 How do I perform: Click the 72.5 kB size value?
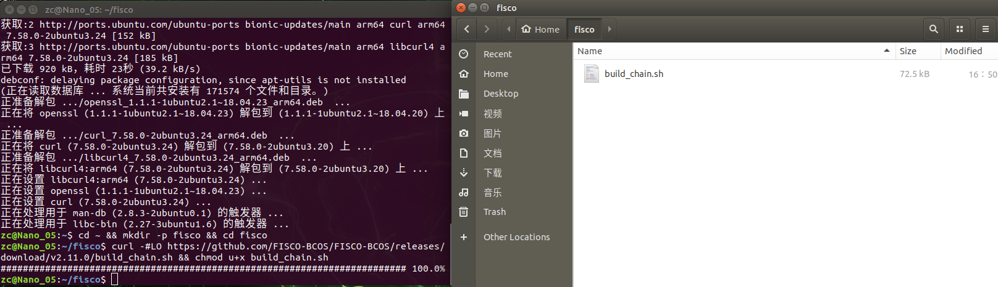coord(915,74)
